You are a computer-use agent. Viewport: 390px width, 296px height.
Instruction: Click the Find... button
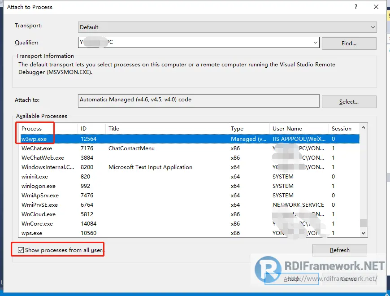click(x=349, y=44)
